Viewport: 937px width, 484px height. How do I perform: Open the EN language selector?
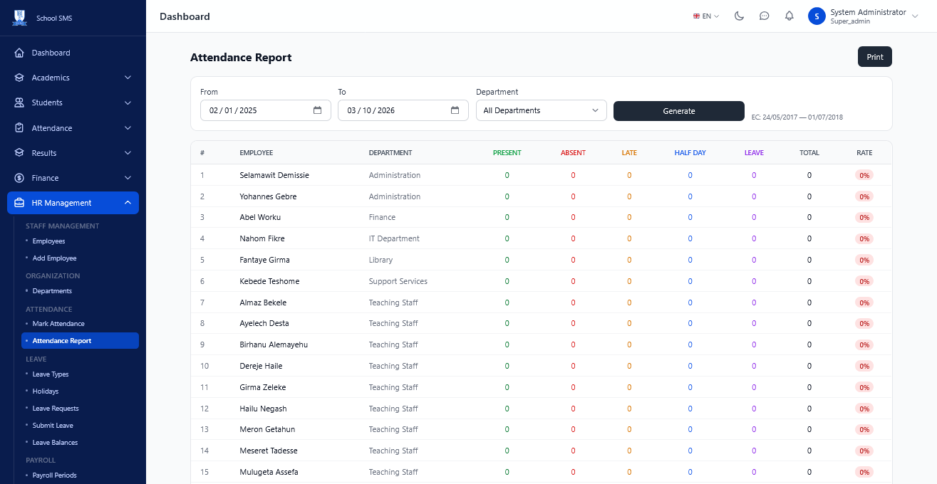pyautogui.click(x=706, y=16)
